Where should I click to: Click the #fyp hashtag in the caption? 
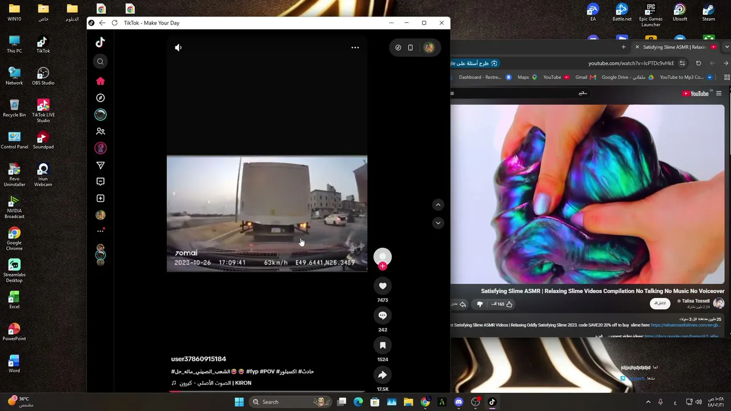tap(252, 372)
